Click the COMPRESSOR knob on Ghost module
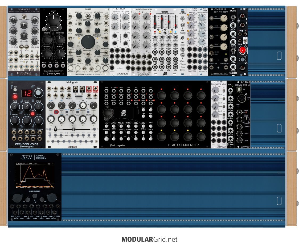The height and width of the screenshot is (245, 299). tap(88, 24)
